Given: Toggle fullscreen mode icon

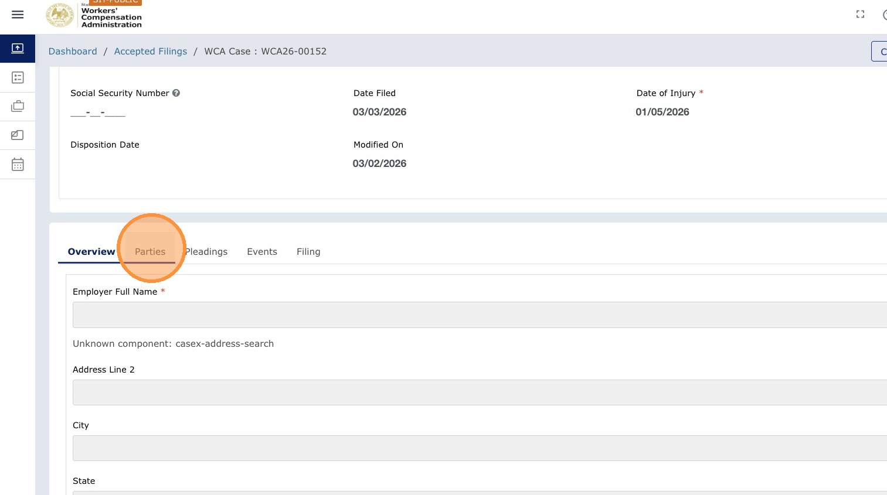Looking at the screenshot, I should 860,15.
